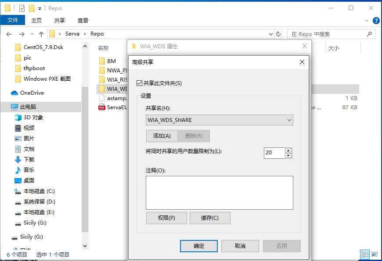Viewport: 382px width, 261px height.
Task: Expand the ribbon with the chevron
Action: click(x=367, y=20)
